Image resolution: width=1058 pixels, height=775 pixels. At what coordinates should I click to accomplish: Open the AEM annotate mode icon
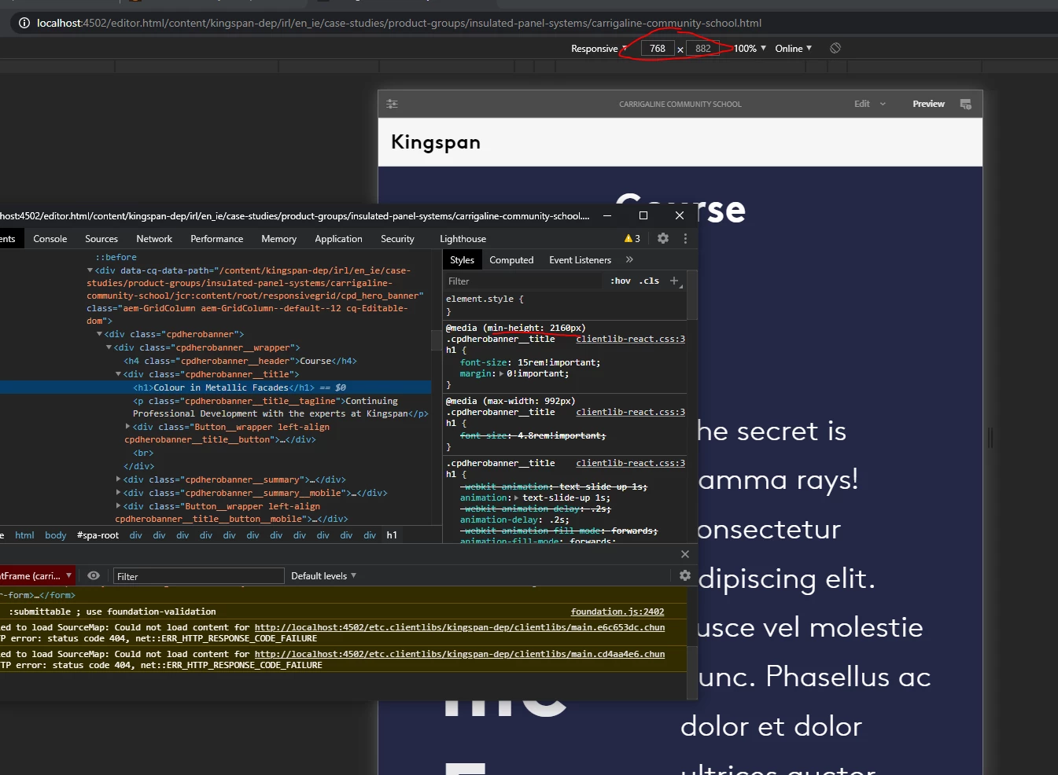pos(966,104)
